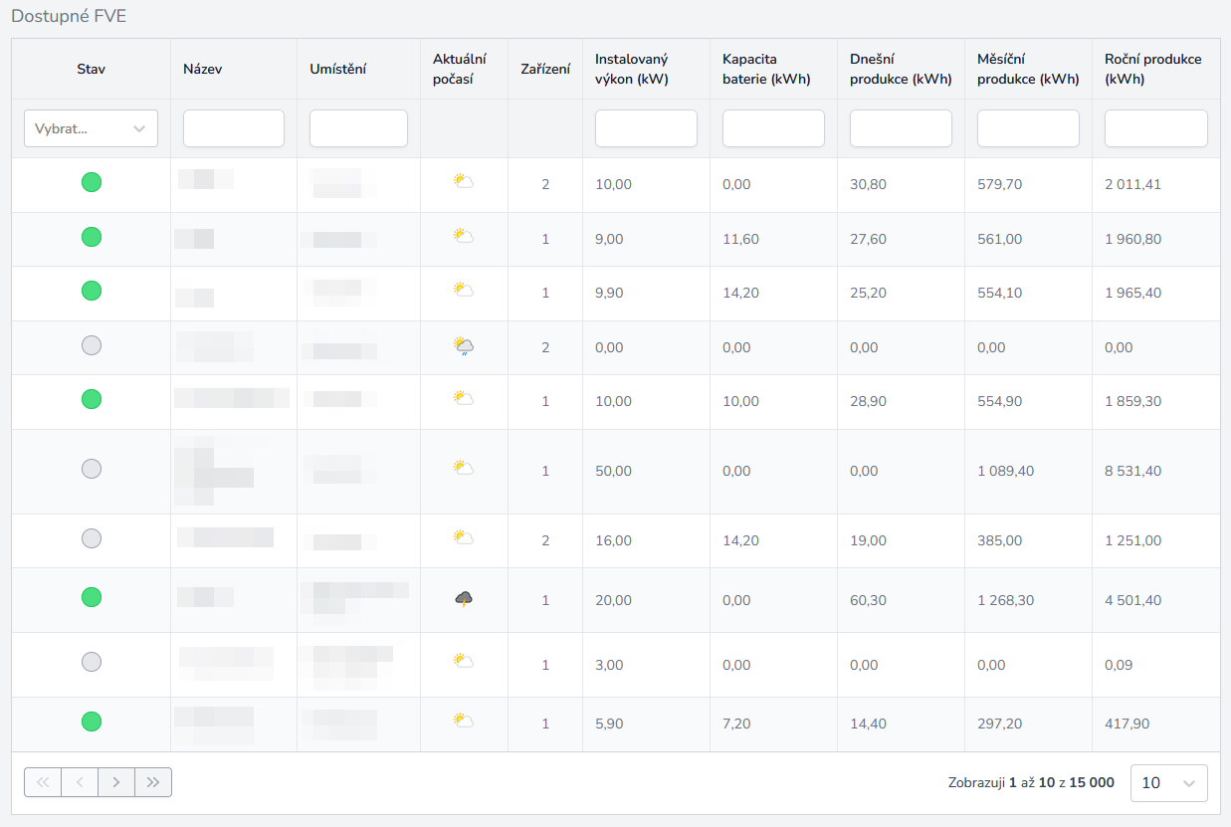
Task: Click the Měsíční produkce filter input
Action: point(1028,128)
